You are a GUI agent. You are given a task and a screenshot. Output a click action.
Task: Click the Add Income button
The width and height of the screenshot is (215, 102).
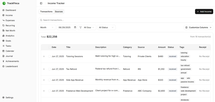click(x=204, y=11)
